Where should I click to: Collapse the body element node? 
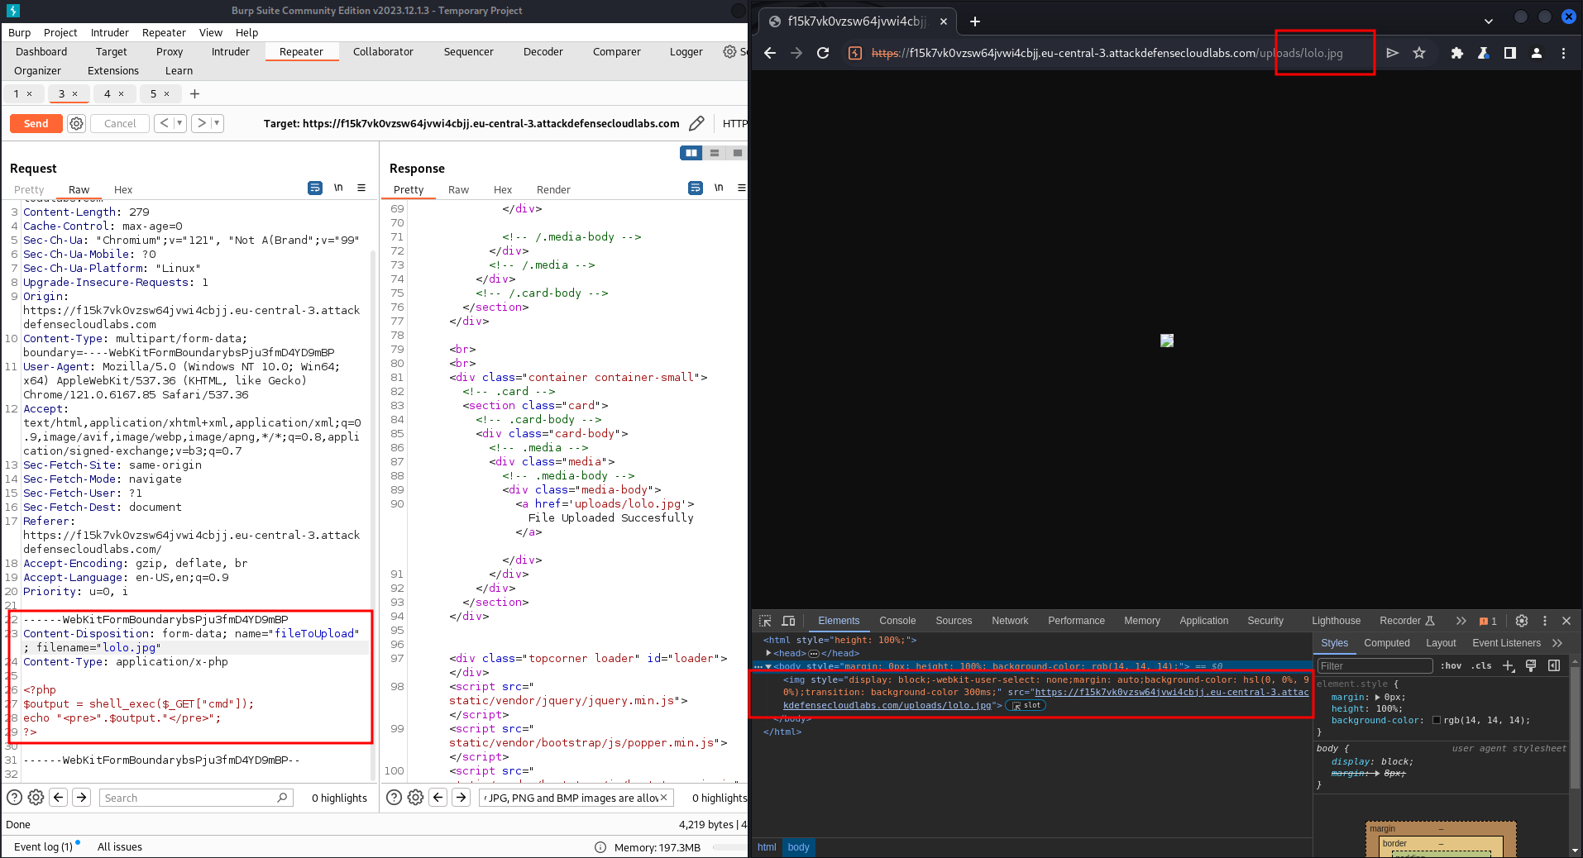coord(768,666)
